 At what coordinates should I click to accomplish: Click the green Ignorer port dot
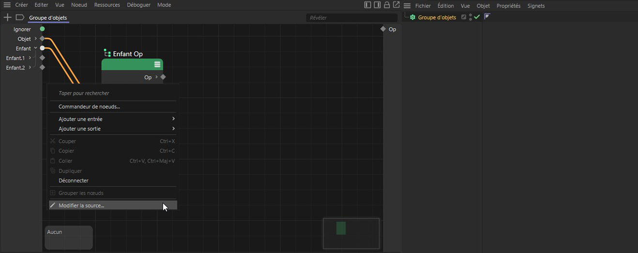click(42, 29)
